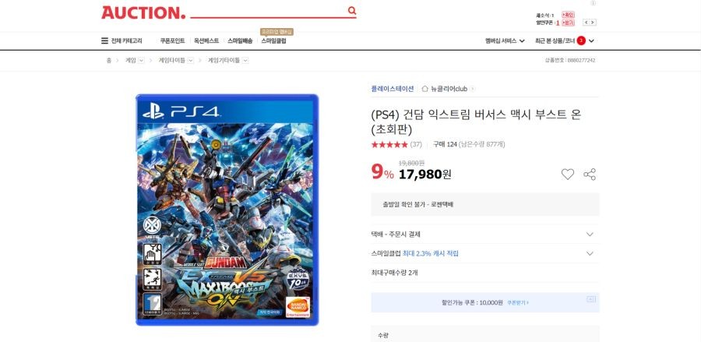Select the 쿠폰포인트 menu item
Screen dimensions: 701x342
point(173,41)
